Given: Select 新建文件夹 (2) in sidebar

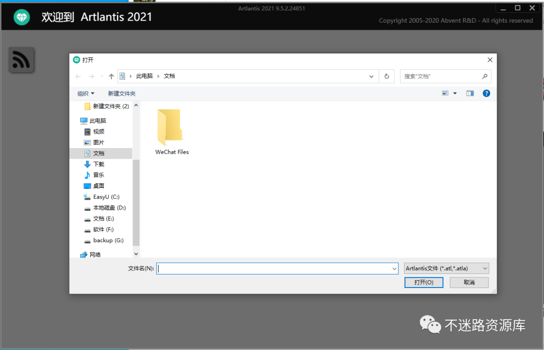Looking at the screenshot, I should pos(107,106).
